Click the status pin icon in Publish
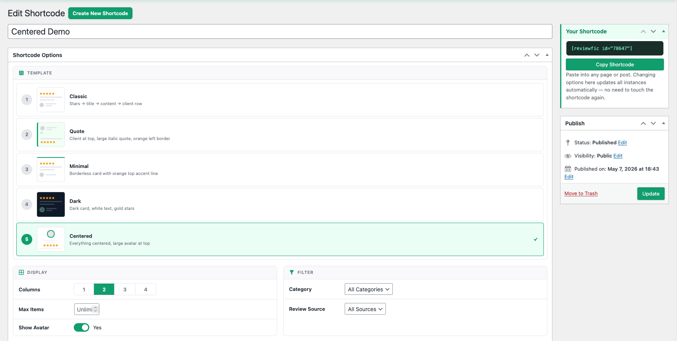This screenshot has height=341, width=677. [568, 143]
